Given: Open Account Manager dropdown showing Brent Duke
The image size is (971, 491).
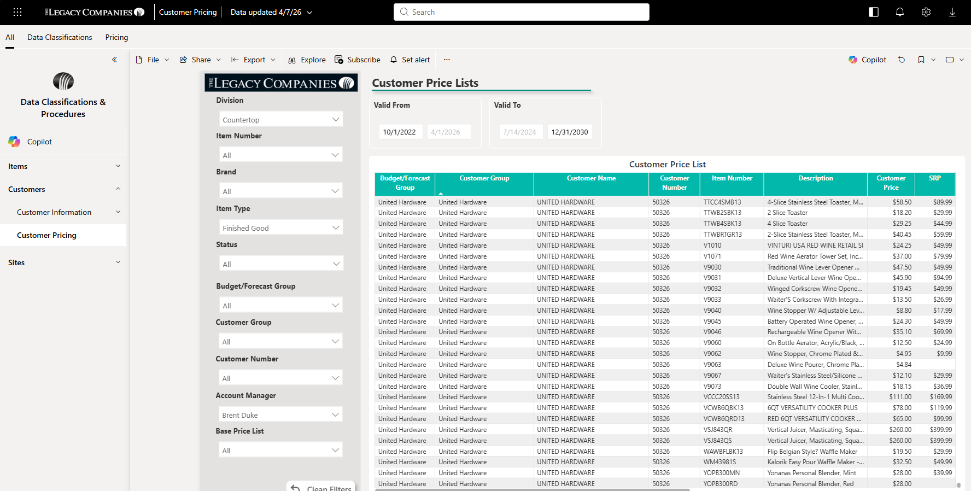Looking at the screenshot, I should [x=281, y=414].
